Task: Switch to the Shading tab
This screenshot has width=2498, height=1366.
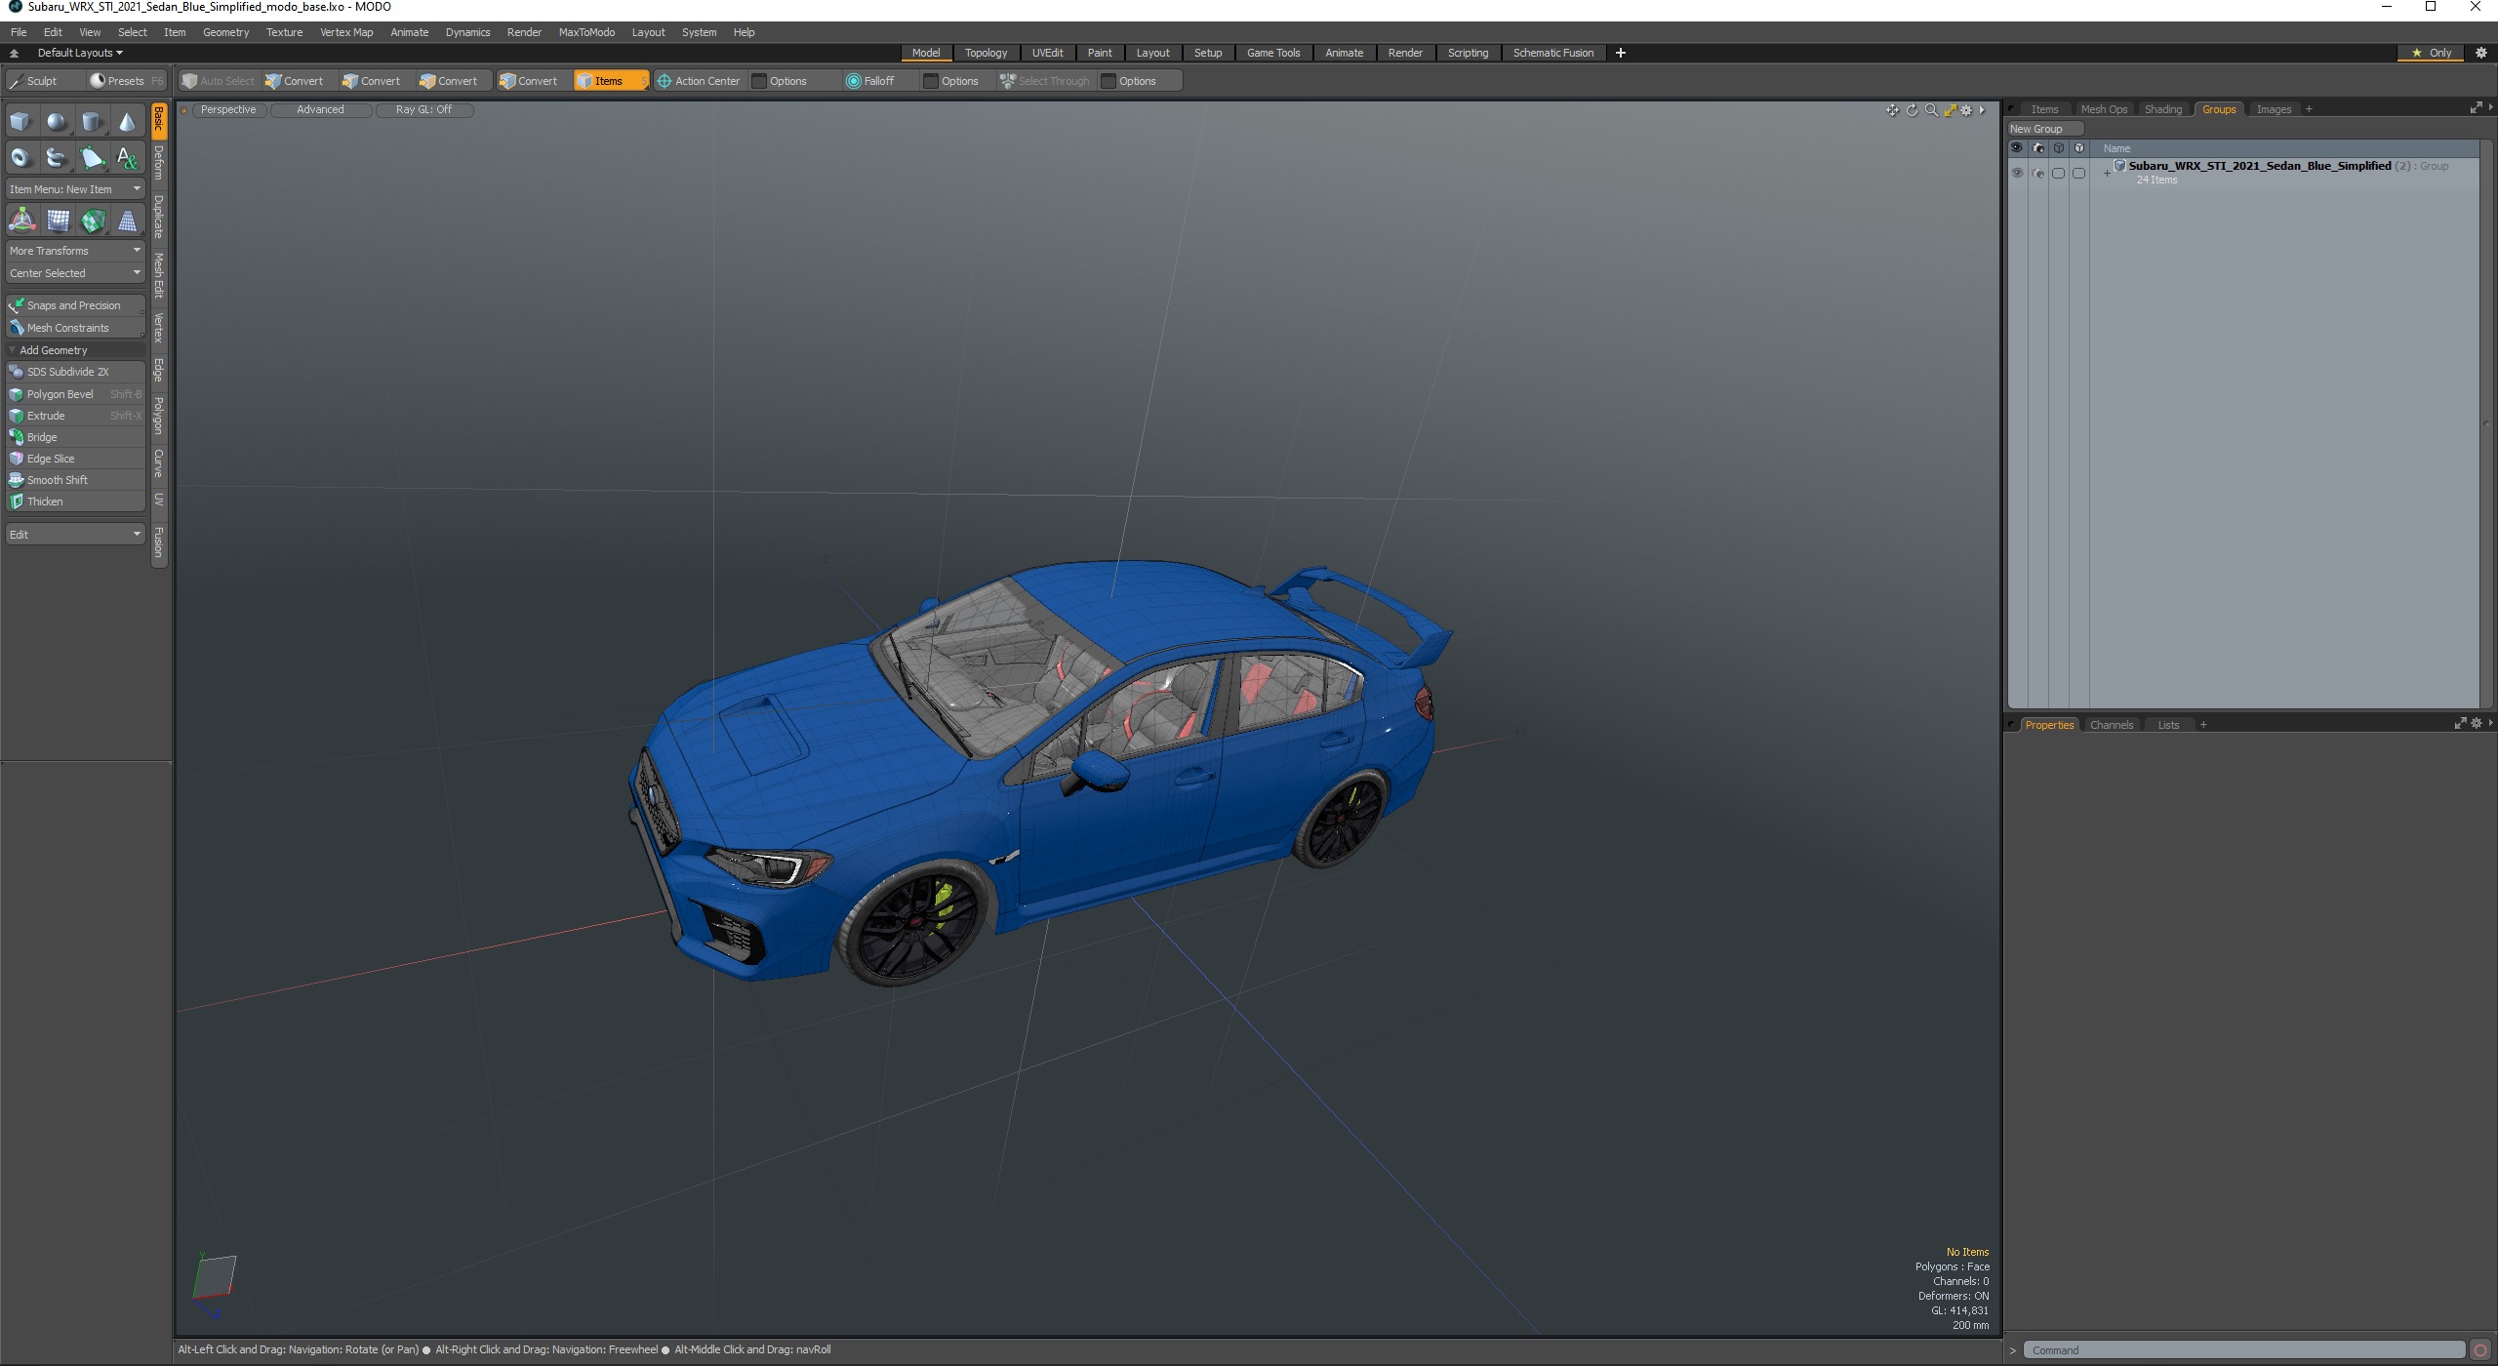Action: point(2162,109)
